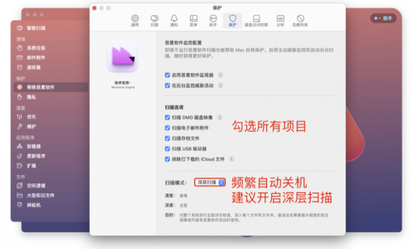Select 废纸篓 in the sidebar
The height and width of the screenshot is (249, 414).
click(29, 68)
